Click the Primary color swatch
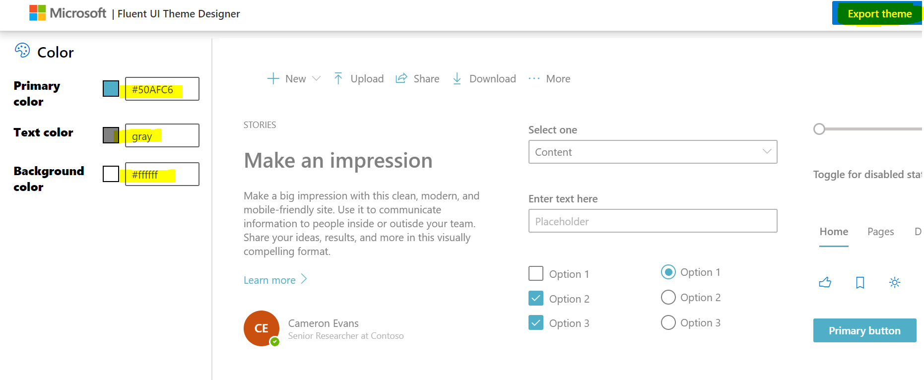The image size is (924, 380). point(110,89)
